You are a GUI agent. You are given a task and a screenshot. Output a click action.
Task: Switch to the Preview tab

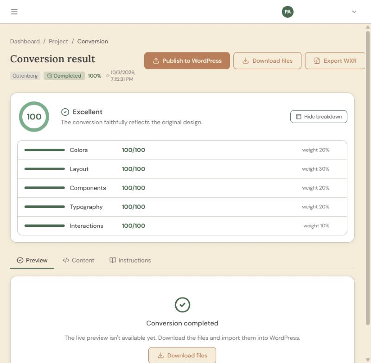[x=32, y=260]
